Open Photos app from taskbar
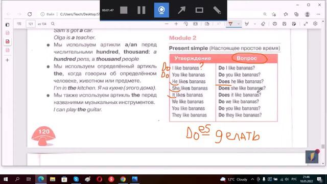Screen dimensions: 327x184 coord(135,179)
